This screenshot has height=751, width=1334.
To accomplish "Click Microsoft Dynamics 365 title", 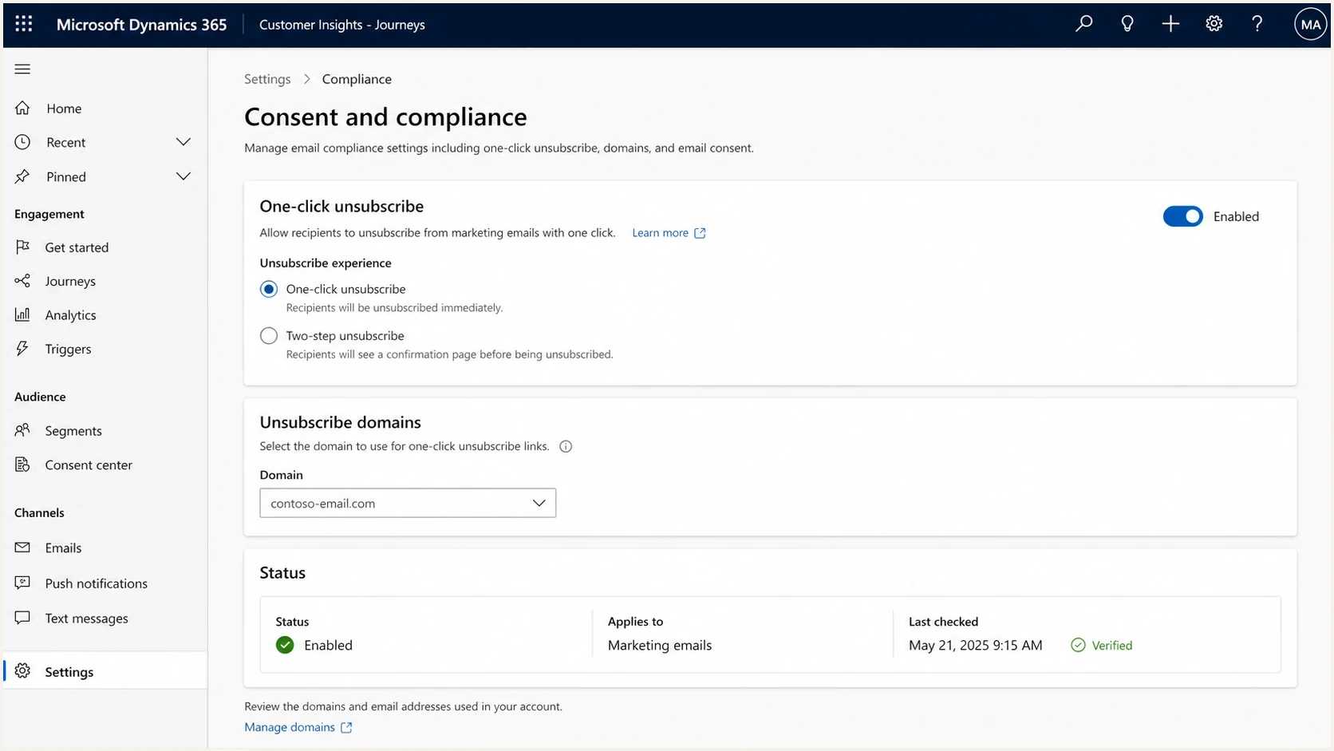I will tap(141, 25).
